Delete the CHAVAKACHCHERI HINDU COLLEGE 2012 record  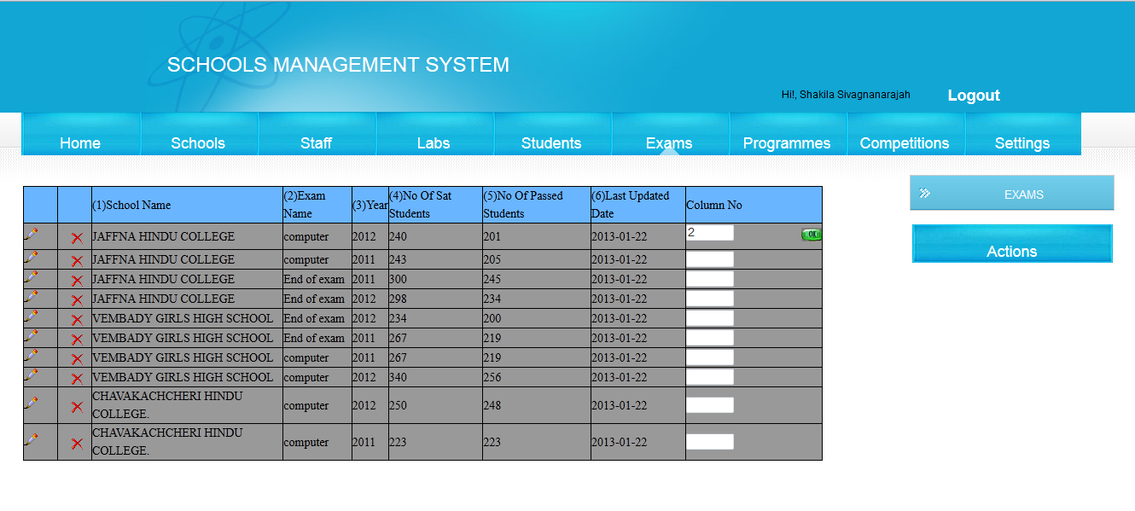[x=76, y=404]
